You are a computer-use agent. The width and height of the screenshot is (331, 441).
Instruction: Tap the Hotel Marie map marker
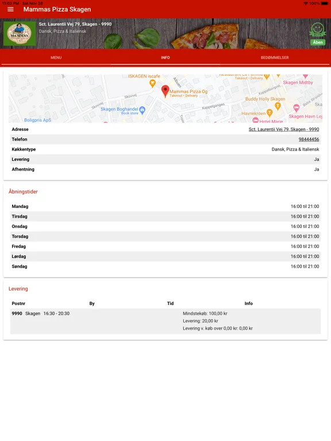click(x=255, y=121)
